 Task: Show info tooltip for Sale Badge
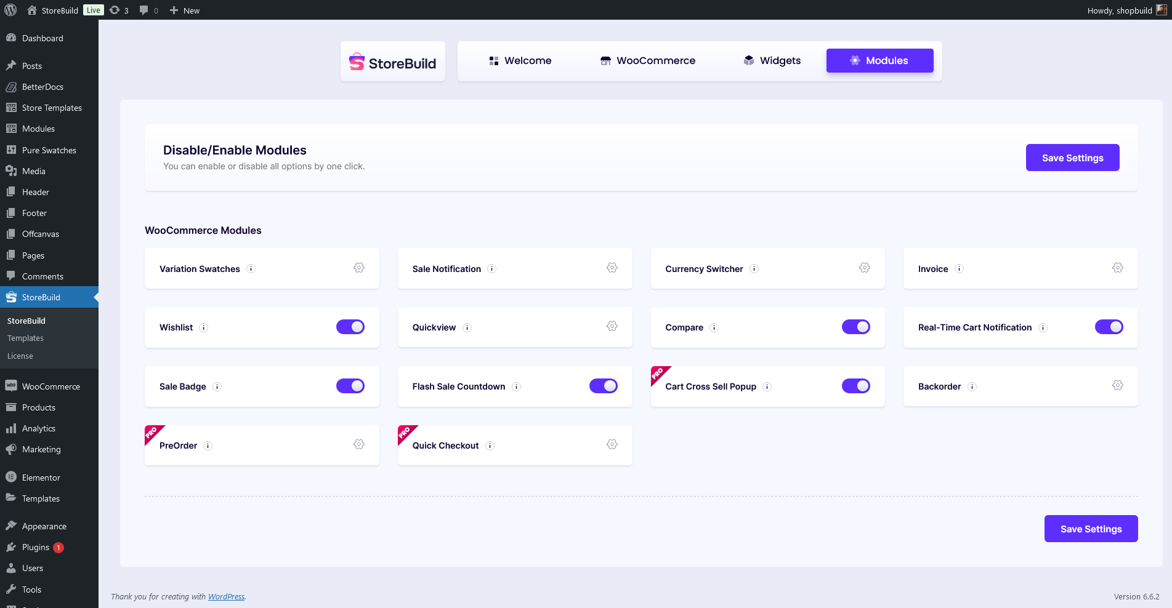click(217, 387)
